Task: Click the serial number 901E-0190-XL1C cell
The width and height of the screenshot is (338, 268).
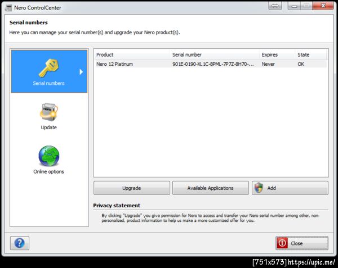Action: pyautogui.click(x=213, y=64)
